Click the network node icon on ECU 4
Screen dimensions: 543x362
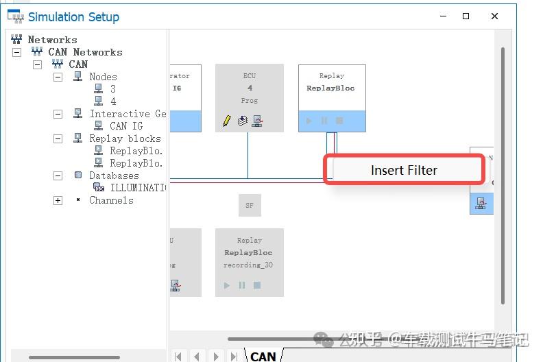(257, 121)
